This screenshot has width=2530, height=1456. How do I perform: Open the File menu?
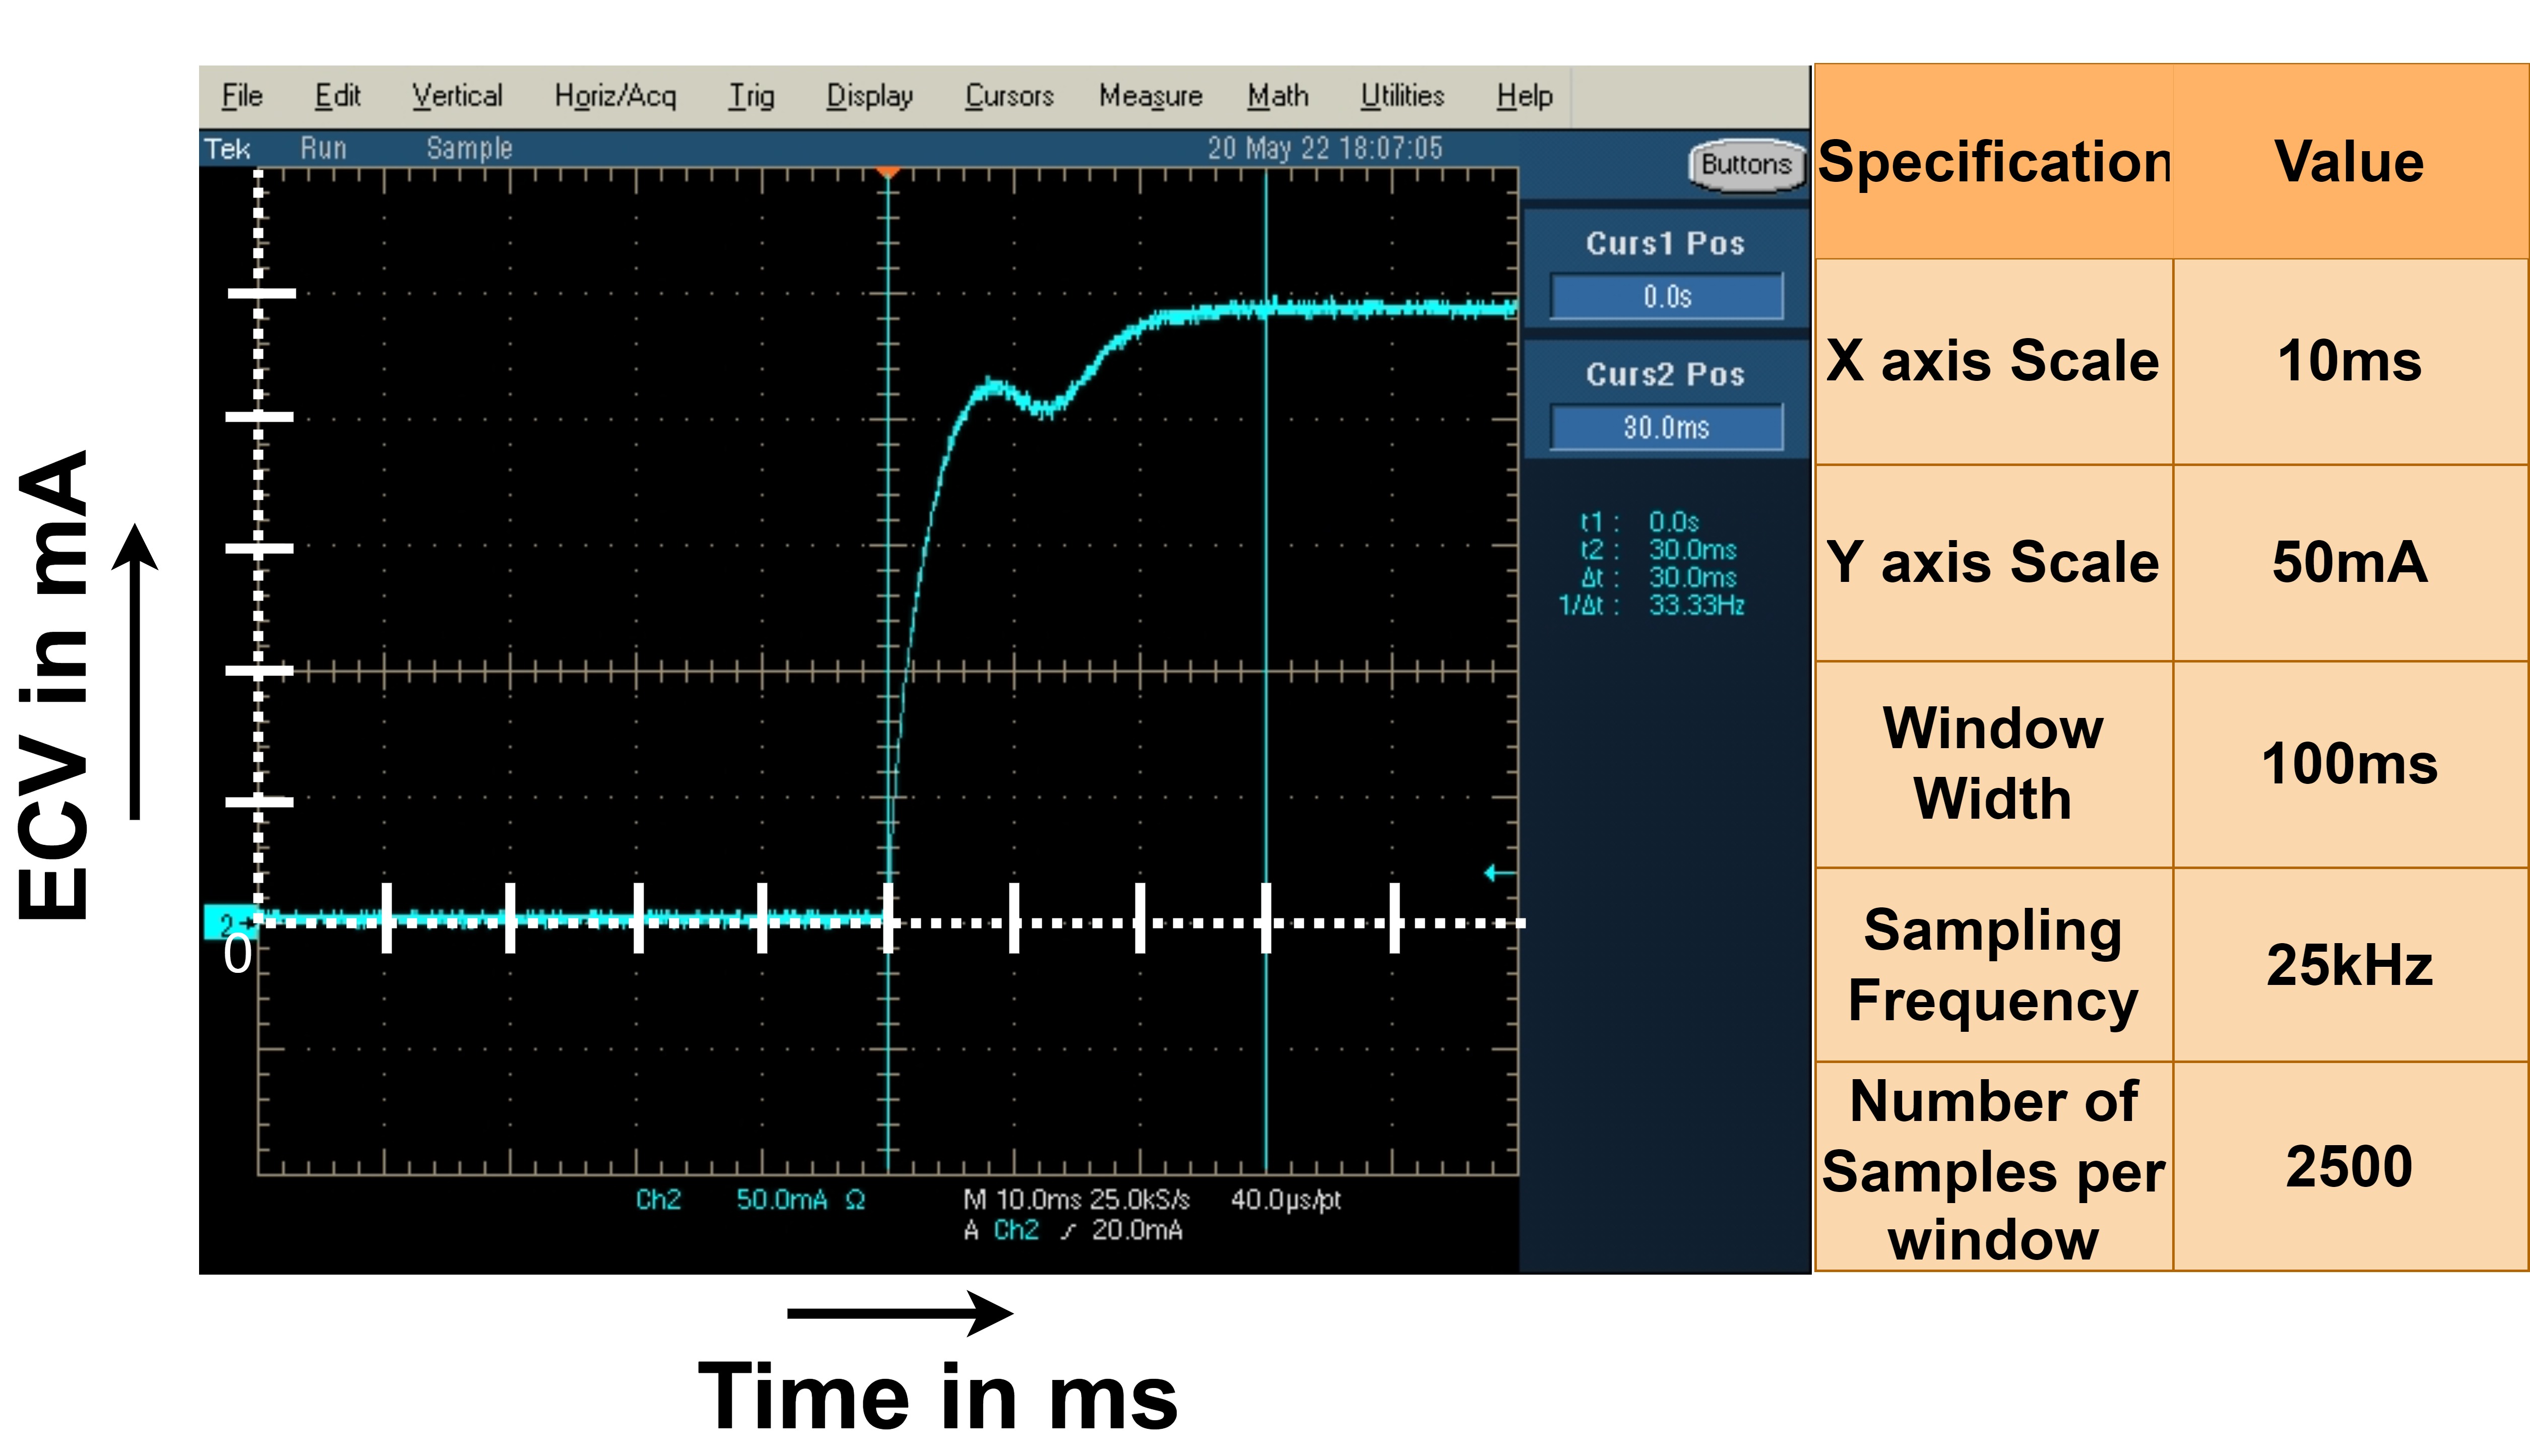[x=242, y=96]
